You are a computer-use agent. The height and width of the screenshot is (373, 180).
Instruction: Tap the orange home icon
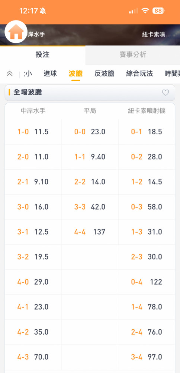click(16, 32)
